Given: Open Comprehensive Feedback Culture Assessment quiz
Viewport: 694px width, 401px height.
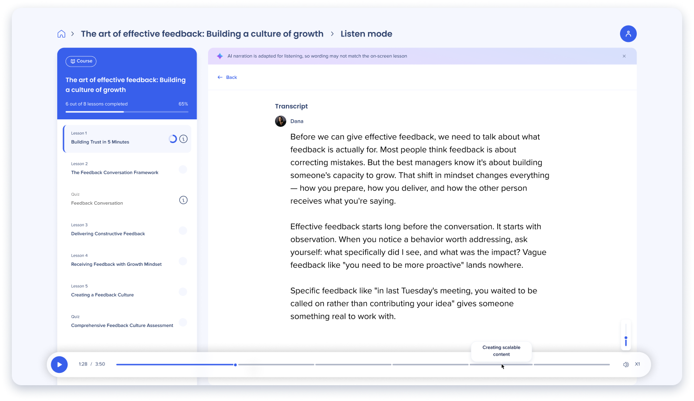Looking at the screenshot, I should [127, 322].
